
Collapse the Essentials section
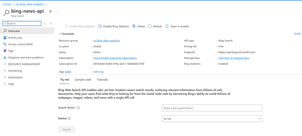(x=66, y=34)
